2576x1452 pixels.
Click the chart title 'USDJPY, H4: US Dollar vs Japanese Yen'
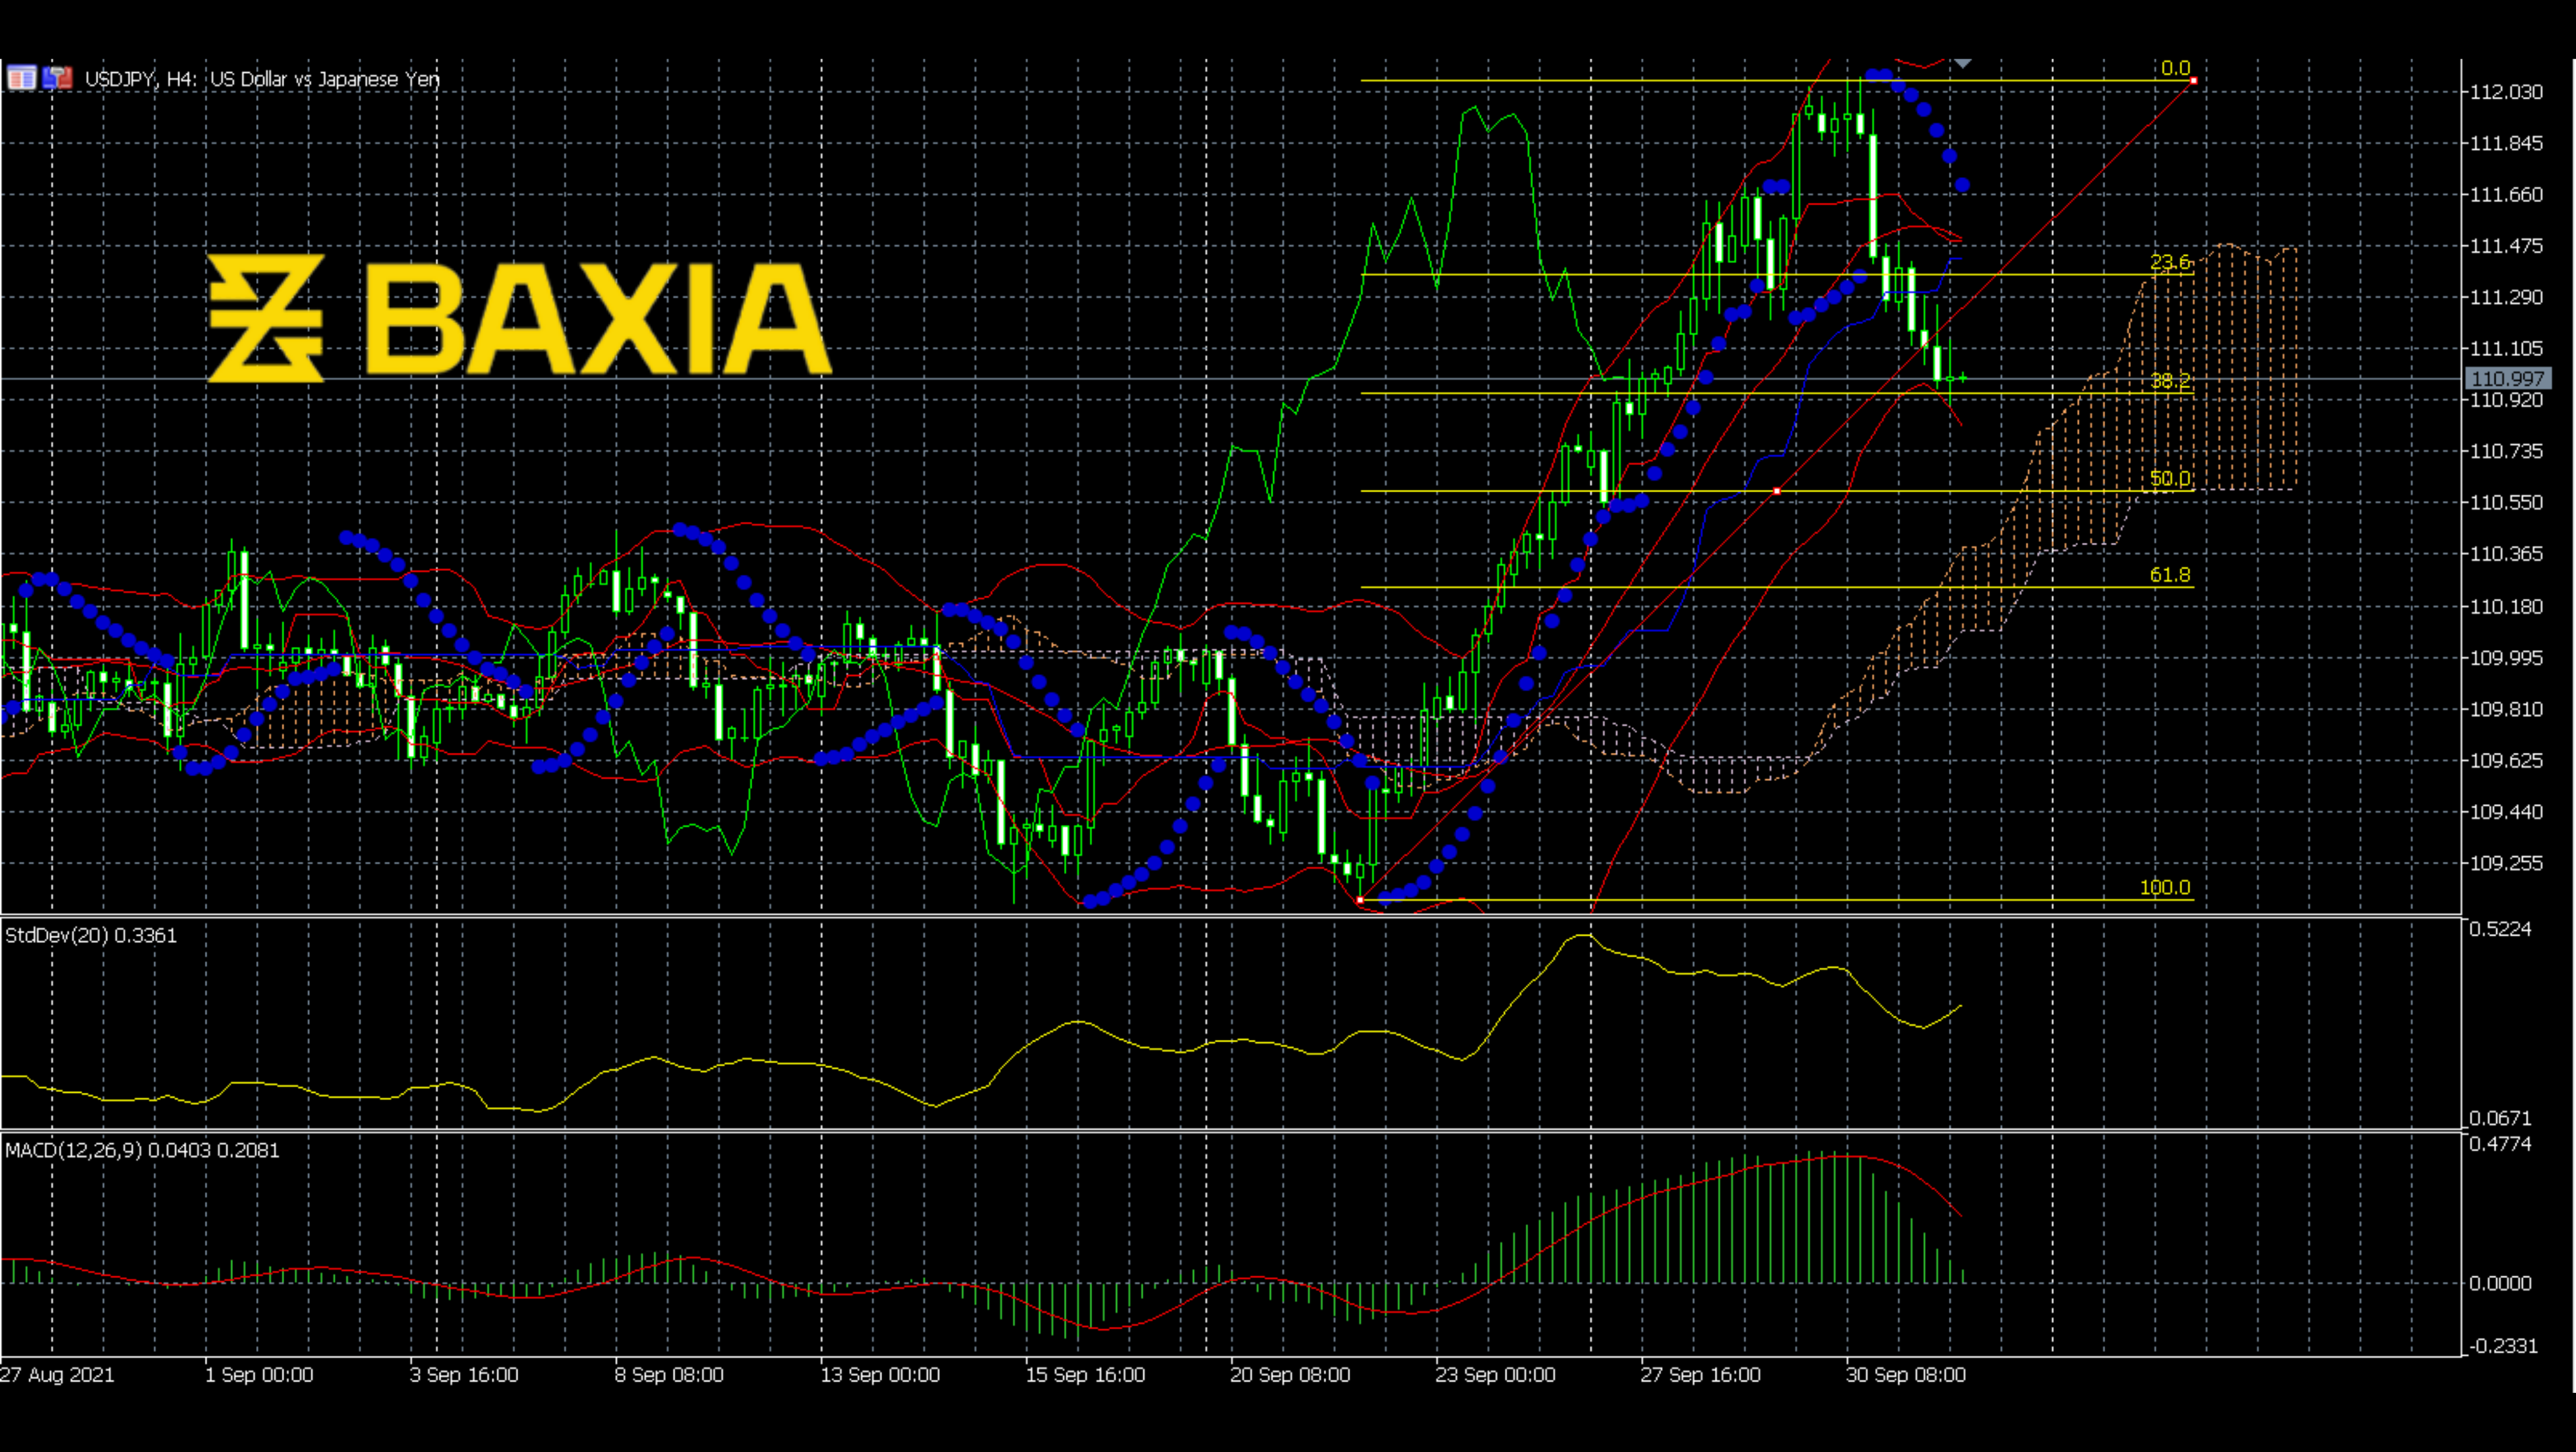pyautogui.click(x=262, y=79)
